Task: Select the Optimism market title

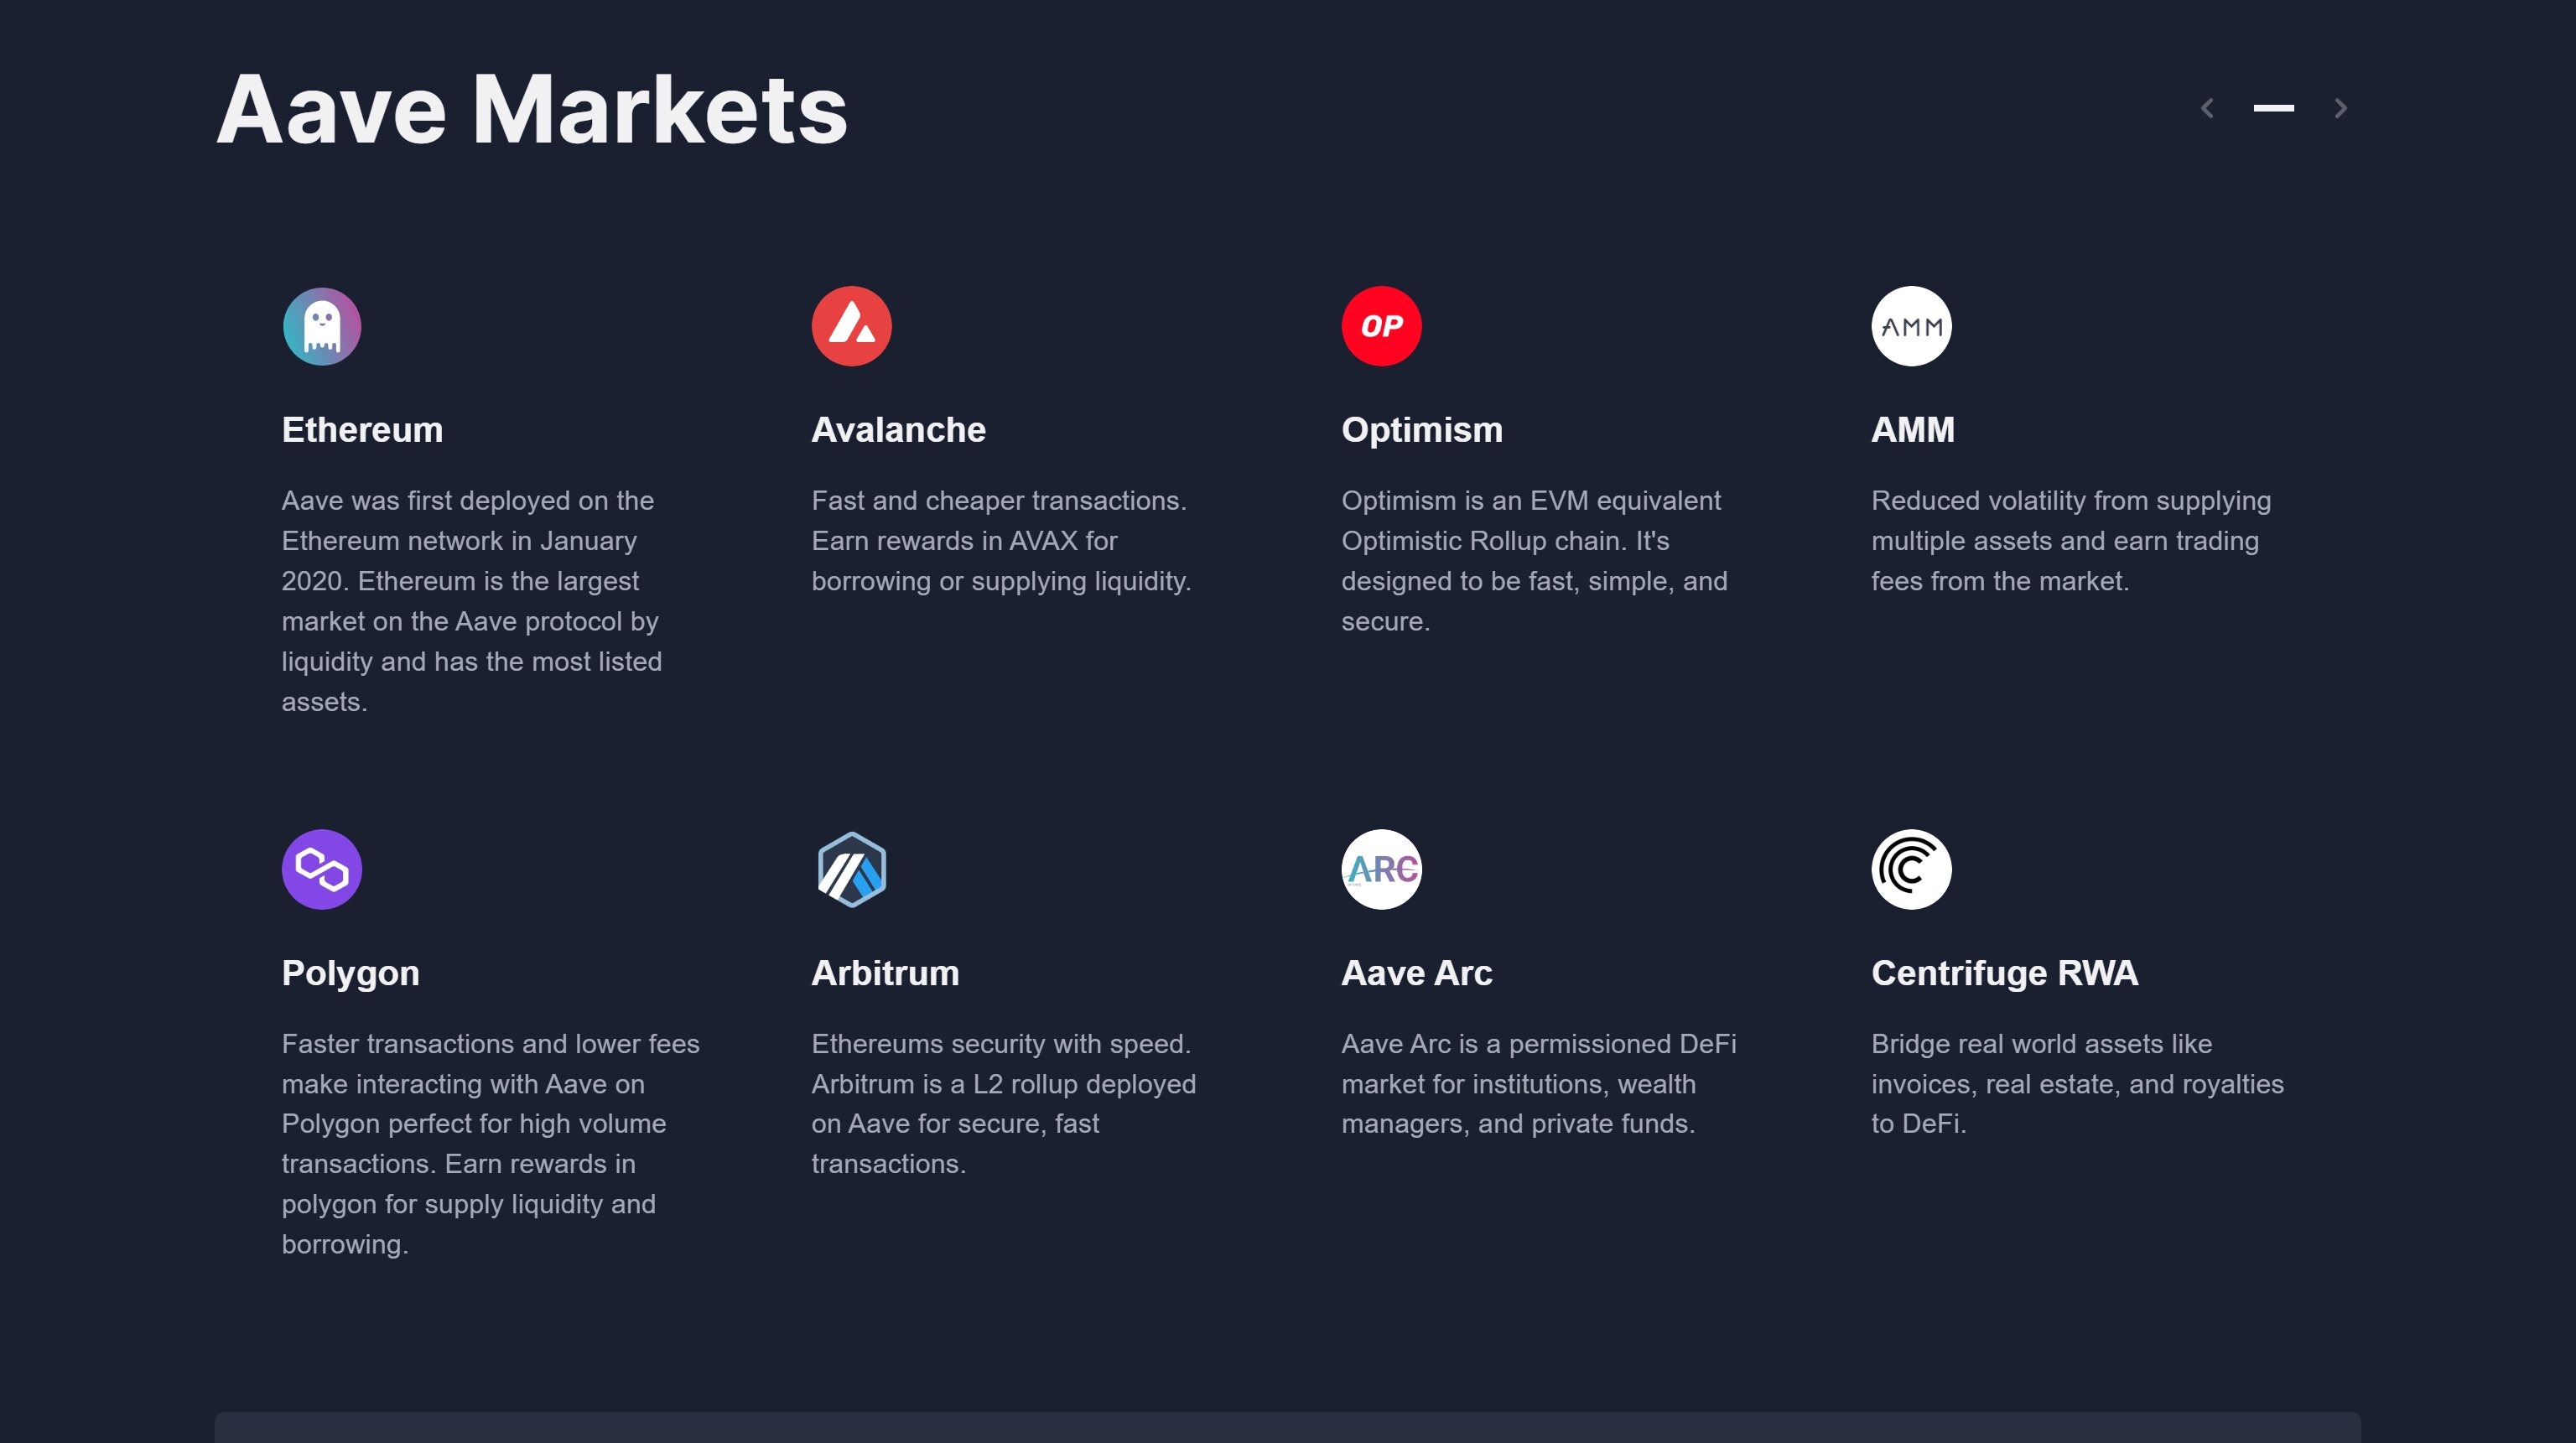Action: [x=1421, y=430]
